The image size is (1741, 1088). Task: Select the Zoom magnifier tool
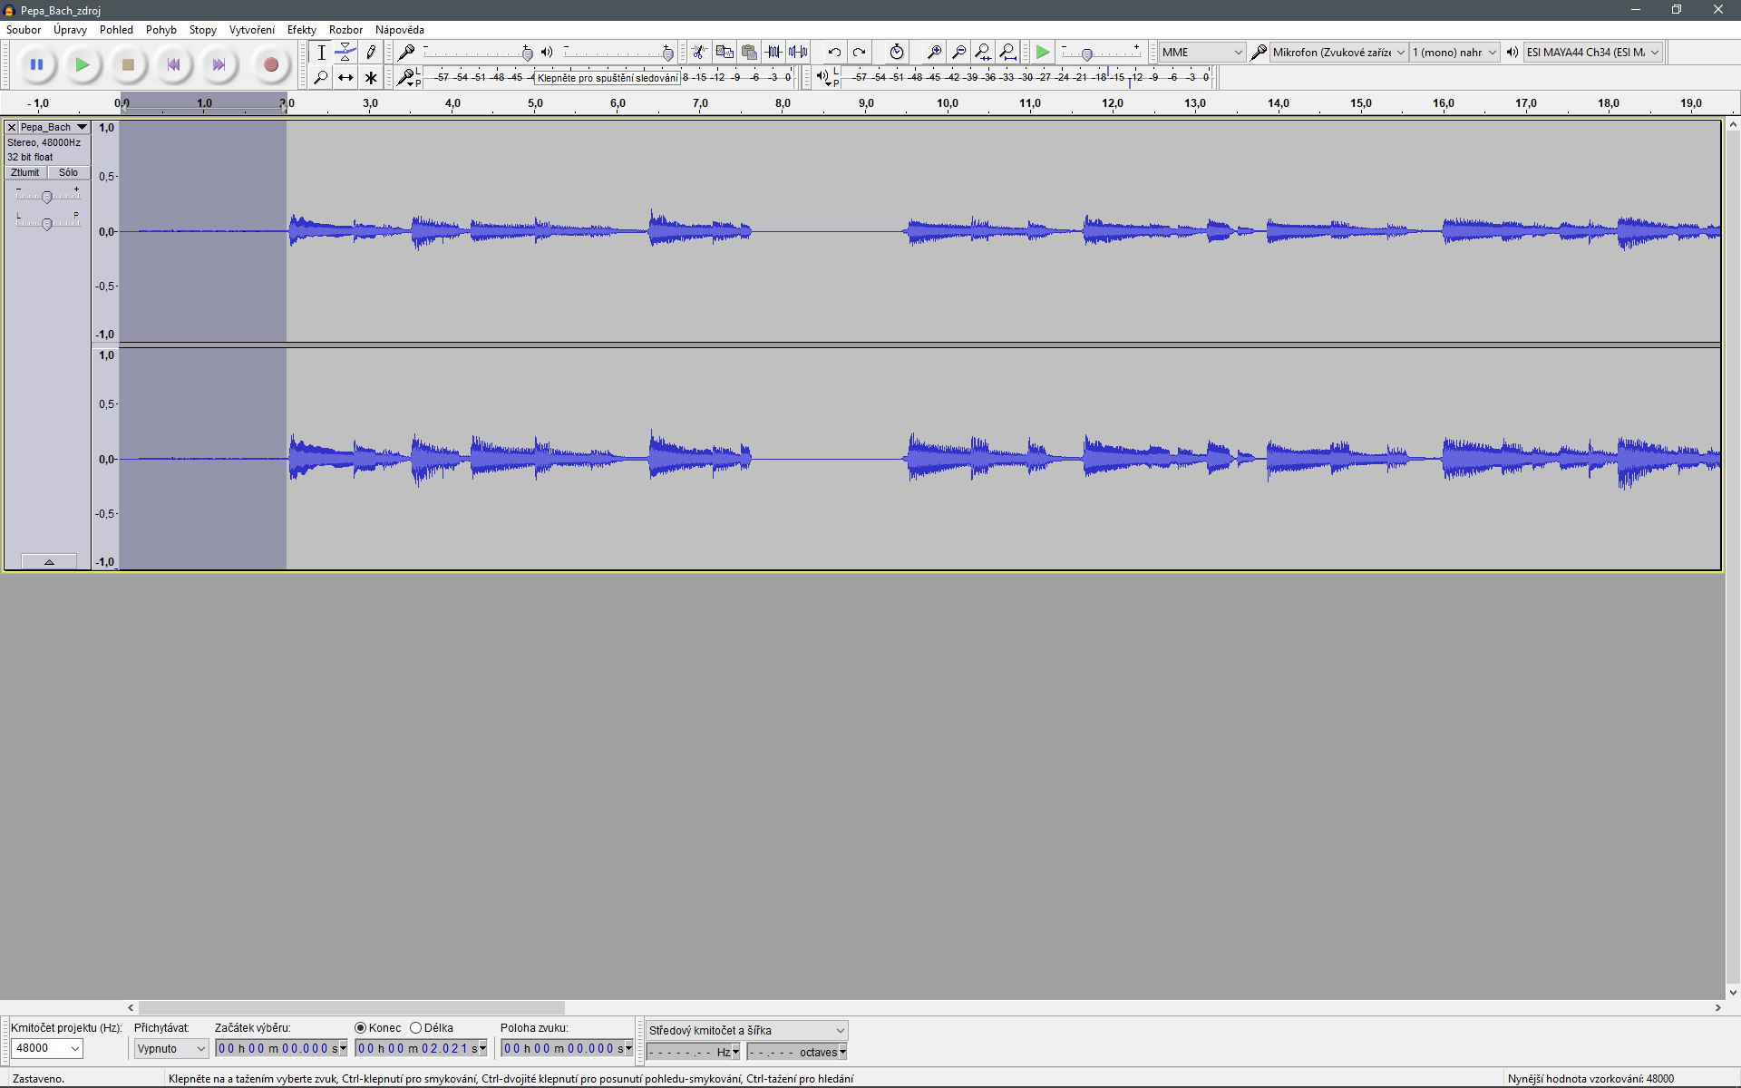321,78
